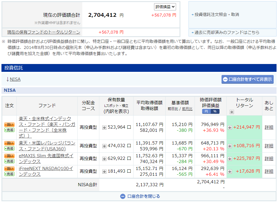Click the 売却 button for 楽天・全米株式インデックス
Screen dimensions: 278x203
[x=9, y=130]
